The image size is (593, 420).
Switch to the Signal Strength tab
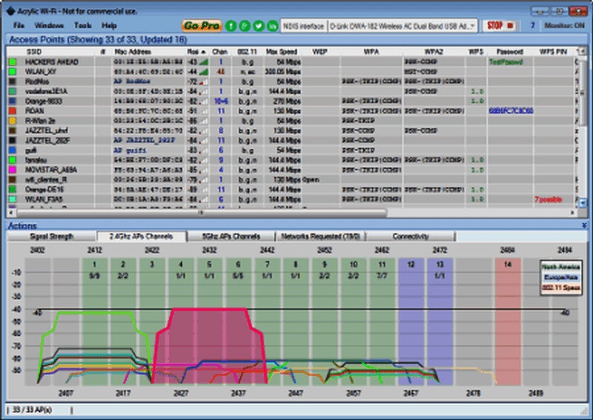[52, 236]
